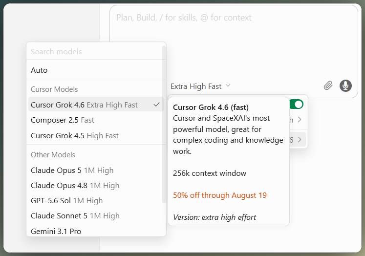The width and height of the screenshot is (365, 256).
Task: Click the 256k context window text
Action: (210, 173)
